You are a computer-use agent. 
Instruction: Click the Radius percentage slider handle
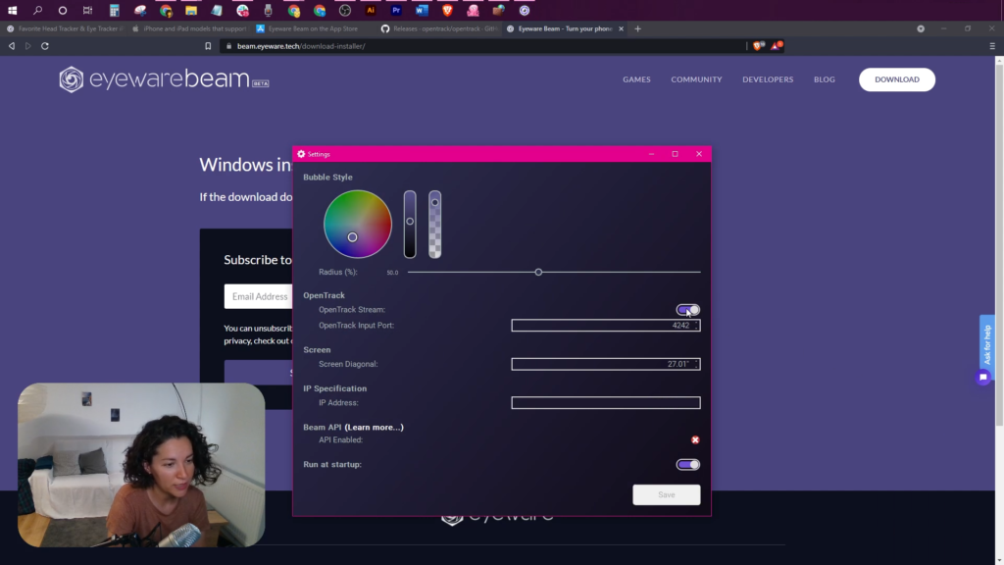[538, 273]
